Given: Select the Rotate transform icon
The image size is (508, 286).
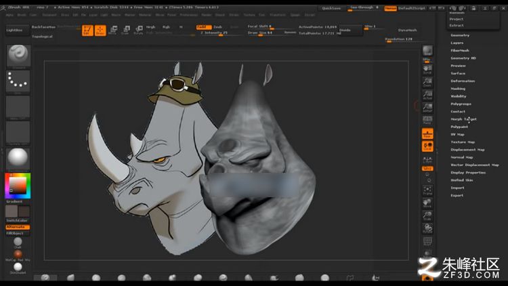Looking at the screenshot, I should [x=139, y=30].
